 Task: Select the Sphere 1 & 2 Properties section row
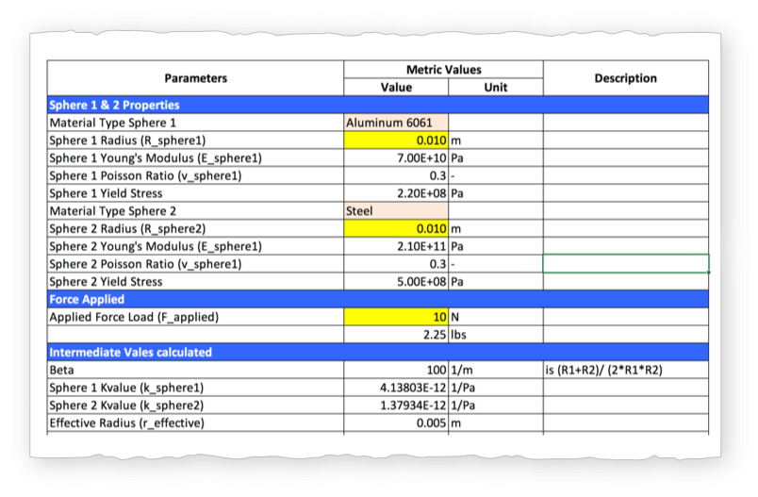377,105
